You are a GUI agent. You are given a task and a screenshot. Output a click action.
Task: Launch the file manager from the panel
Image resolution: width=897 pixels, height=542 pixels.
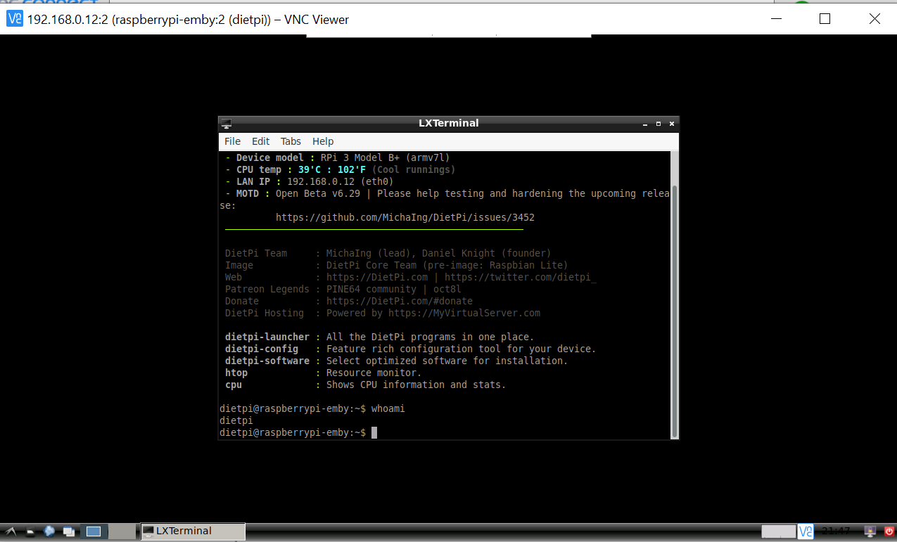pyautogui.click(x=30, y=531)
